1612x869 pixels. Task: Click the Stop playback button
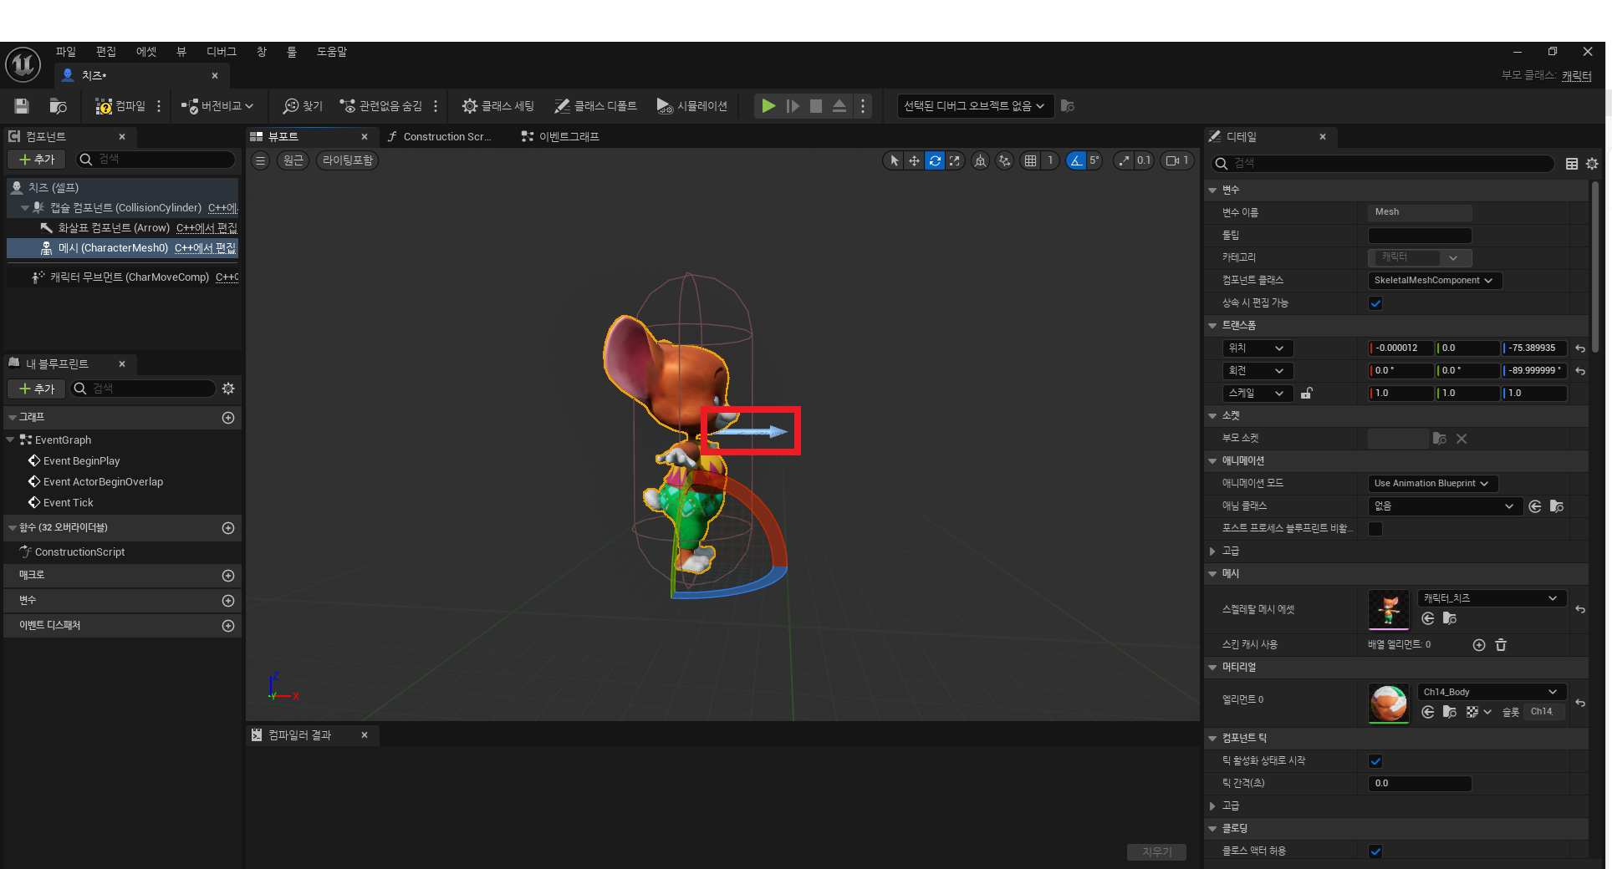[x=816, y=106]
